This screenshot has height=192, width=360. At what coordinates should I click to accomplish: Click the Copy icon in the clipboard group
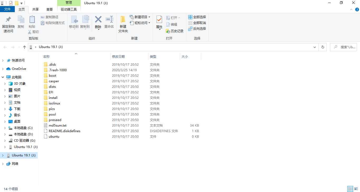(x=21, y=20)
